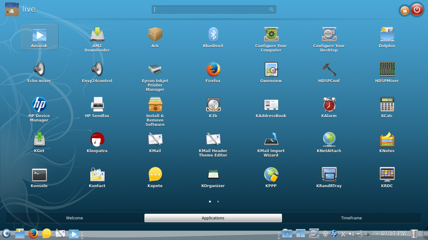Open KNetAttach

click(x=329, y=142)
